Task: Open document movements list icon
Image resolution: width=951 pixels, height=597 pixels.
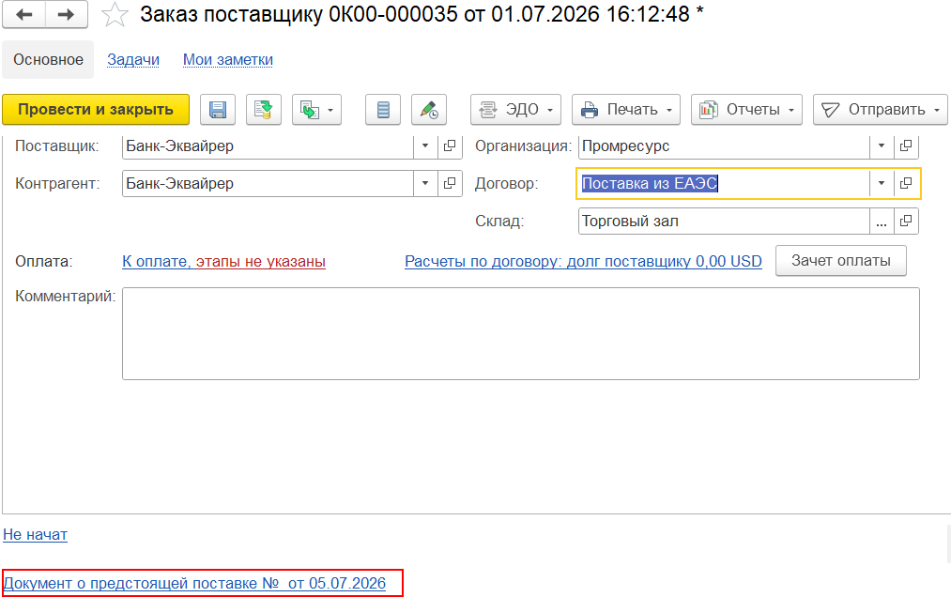Action: 383,110
